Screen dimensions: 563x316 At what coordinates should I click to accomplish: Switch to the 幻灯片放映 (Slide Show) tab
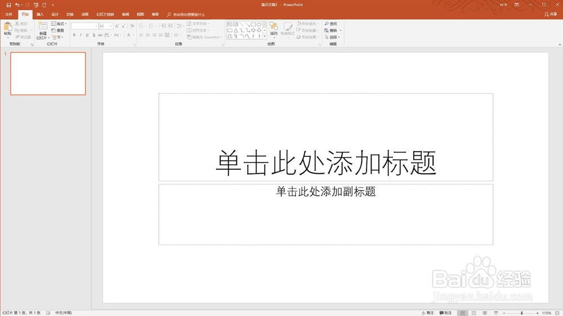[105, 15]
